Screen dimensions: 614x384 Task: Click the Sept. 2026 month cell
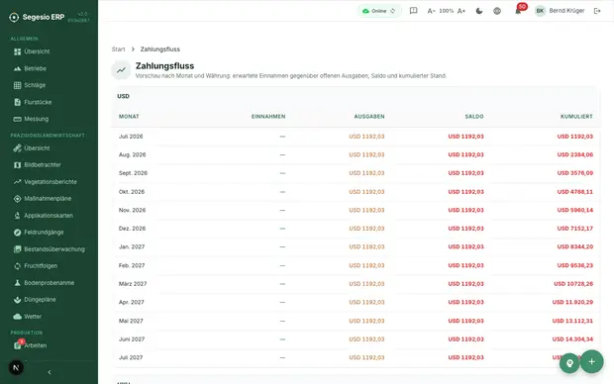pyautogui.click(x=133, y=173)
